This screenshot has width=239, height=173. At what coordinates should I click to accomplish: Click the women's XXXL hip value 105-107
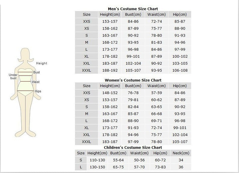180,142
